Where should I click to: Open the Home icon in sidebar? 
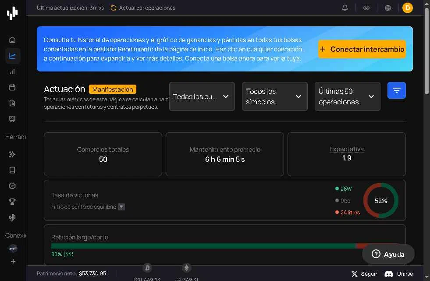12,40
